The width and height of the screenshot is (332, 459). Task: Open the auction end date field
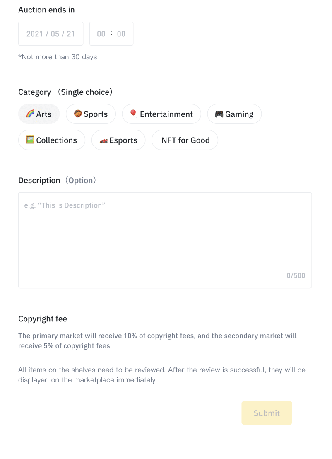[51, 34]
